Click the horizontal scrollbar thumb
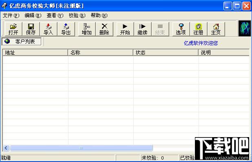The width and height of the screenshot is (252, 162). (x=81, y=148)
